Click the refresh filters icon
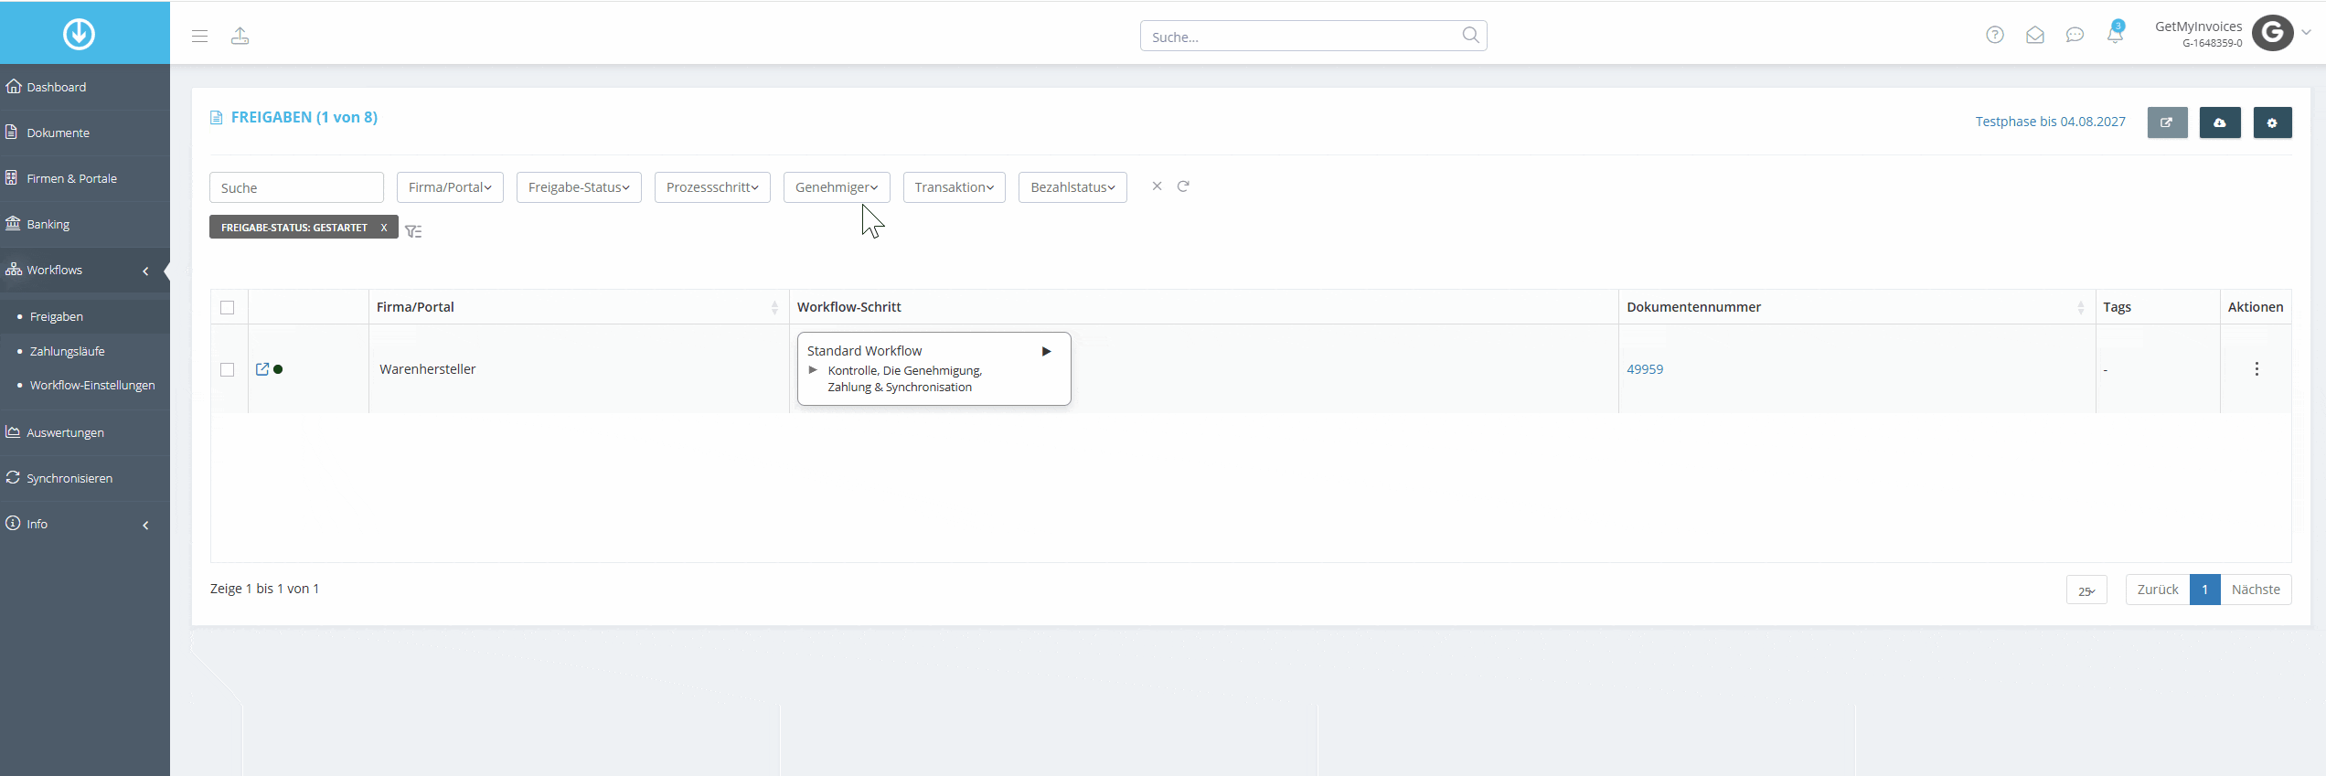This screenshot has width=2326, height=776. [1183, 186]
